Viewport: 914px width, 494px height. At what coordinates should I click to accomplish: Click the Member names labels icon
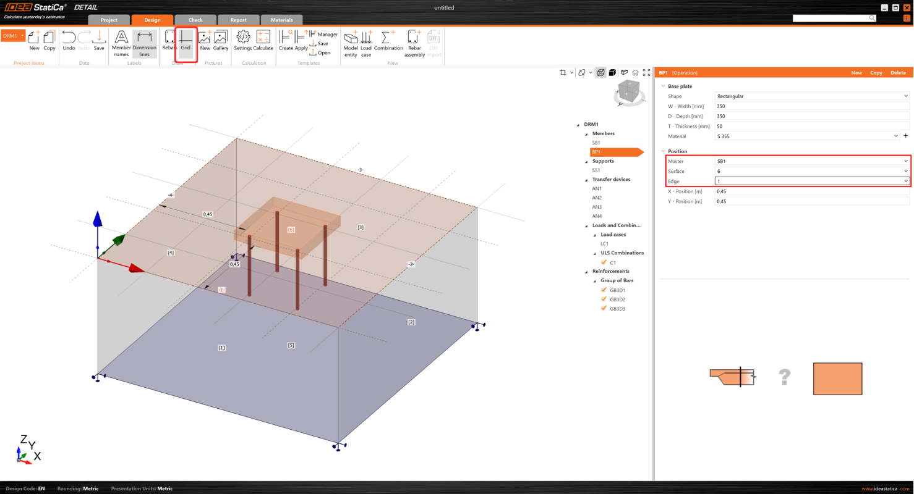[121, 41]
